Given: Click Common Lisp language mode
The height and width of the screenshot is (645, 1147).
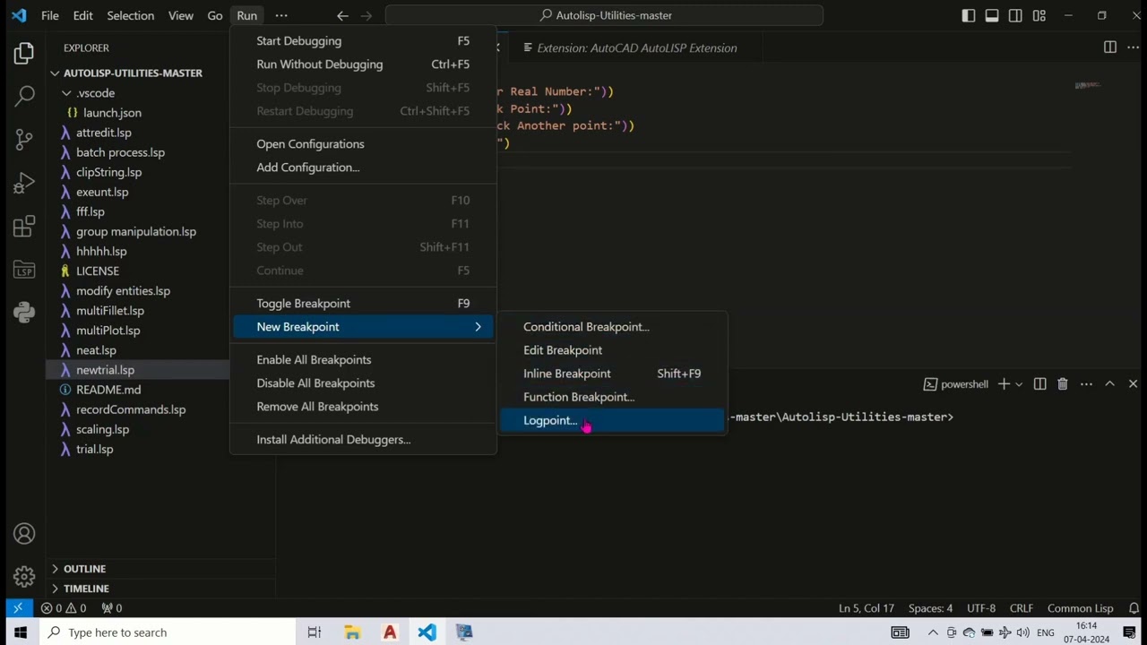Looking at the screenshot, I should [x=1080, y=608].
